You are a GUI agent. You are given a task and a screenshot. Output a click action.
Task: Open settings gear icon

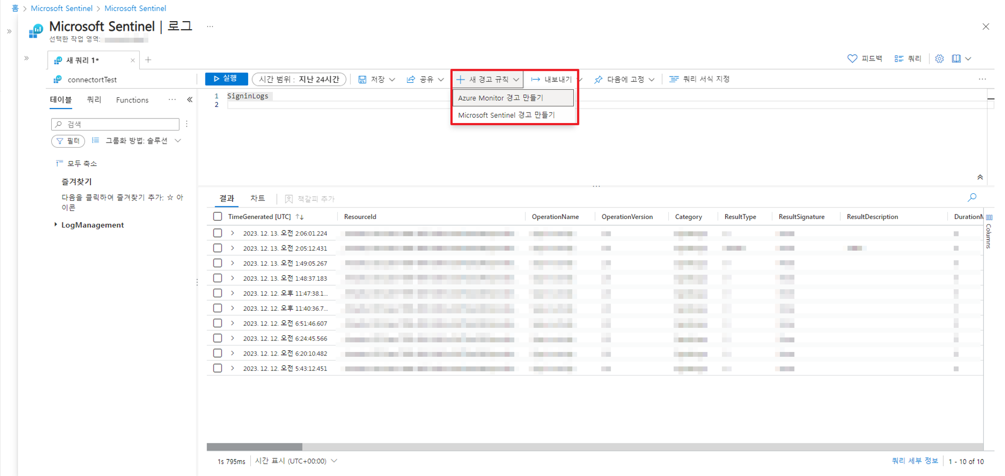940,59
